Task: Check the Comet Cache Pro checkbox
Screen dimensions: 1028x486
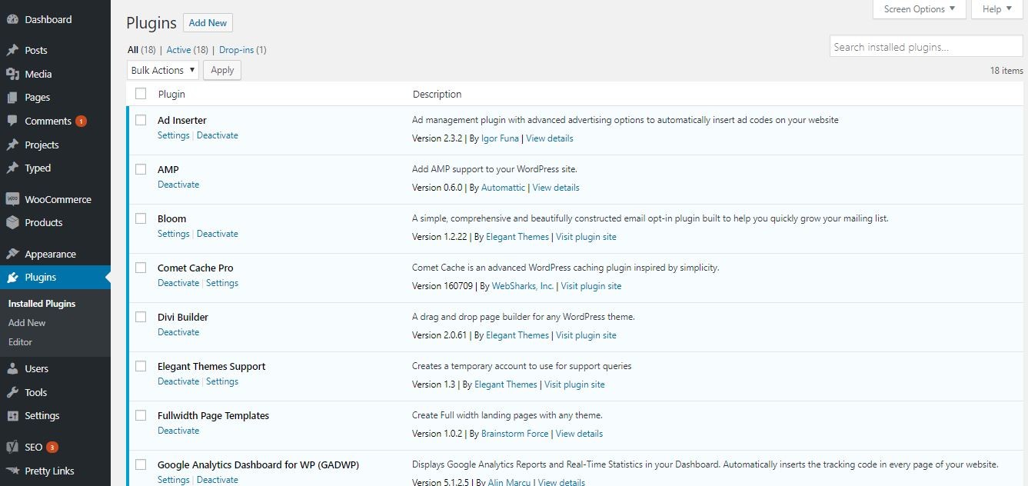Action: (x=141, y=268)
